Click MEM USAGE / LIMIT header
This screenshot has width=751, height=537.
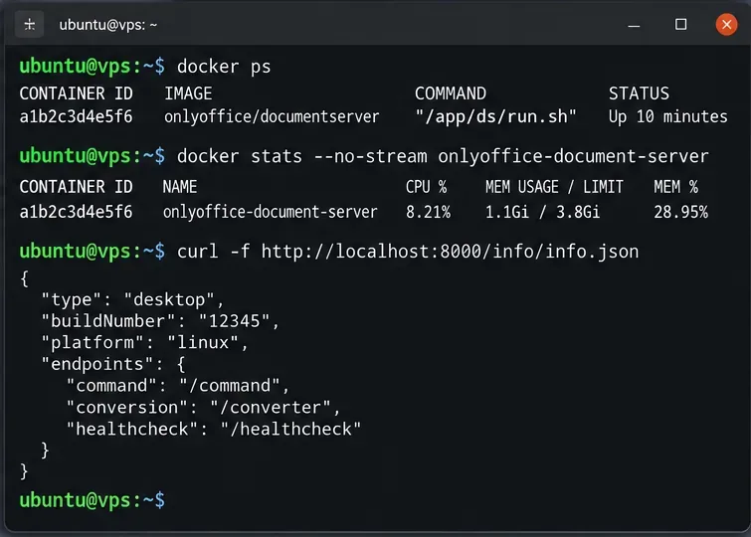click(x=554, y=187)
